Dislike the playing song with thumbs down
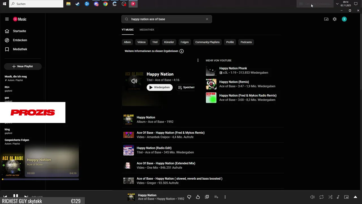Viewport: 362px width, 204px height. [x=189, y=197]
